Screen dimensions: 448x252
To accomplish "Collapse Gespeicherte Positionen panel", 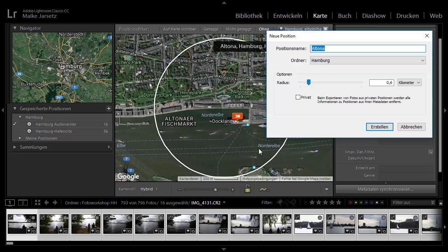I will point(15,108).
